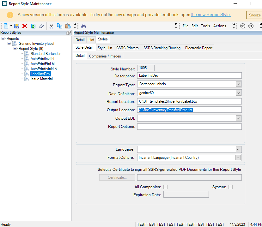Click the Save disk icon

pos(17,26)
